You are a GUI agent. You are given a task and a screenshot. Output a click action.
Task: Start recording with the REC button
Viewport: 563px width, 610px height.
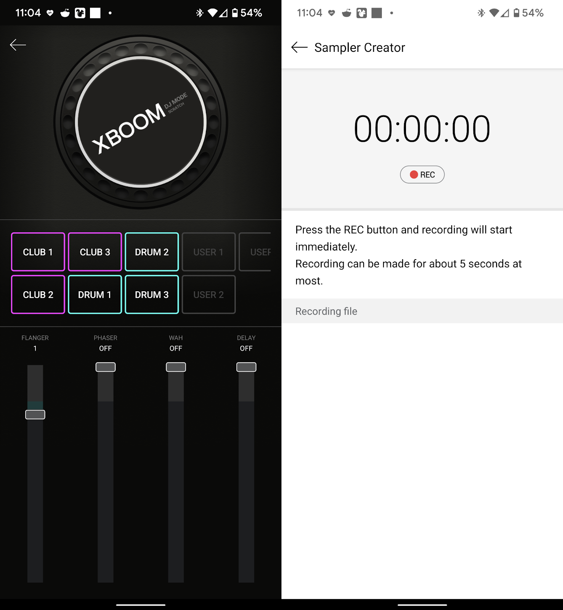click(422, 175)
